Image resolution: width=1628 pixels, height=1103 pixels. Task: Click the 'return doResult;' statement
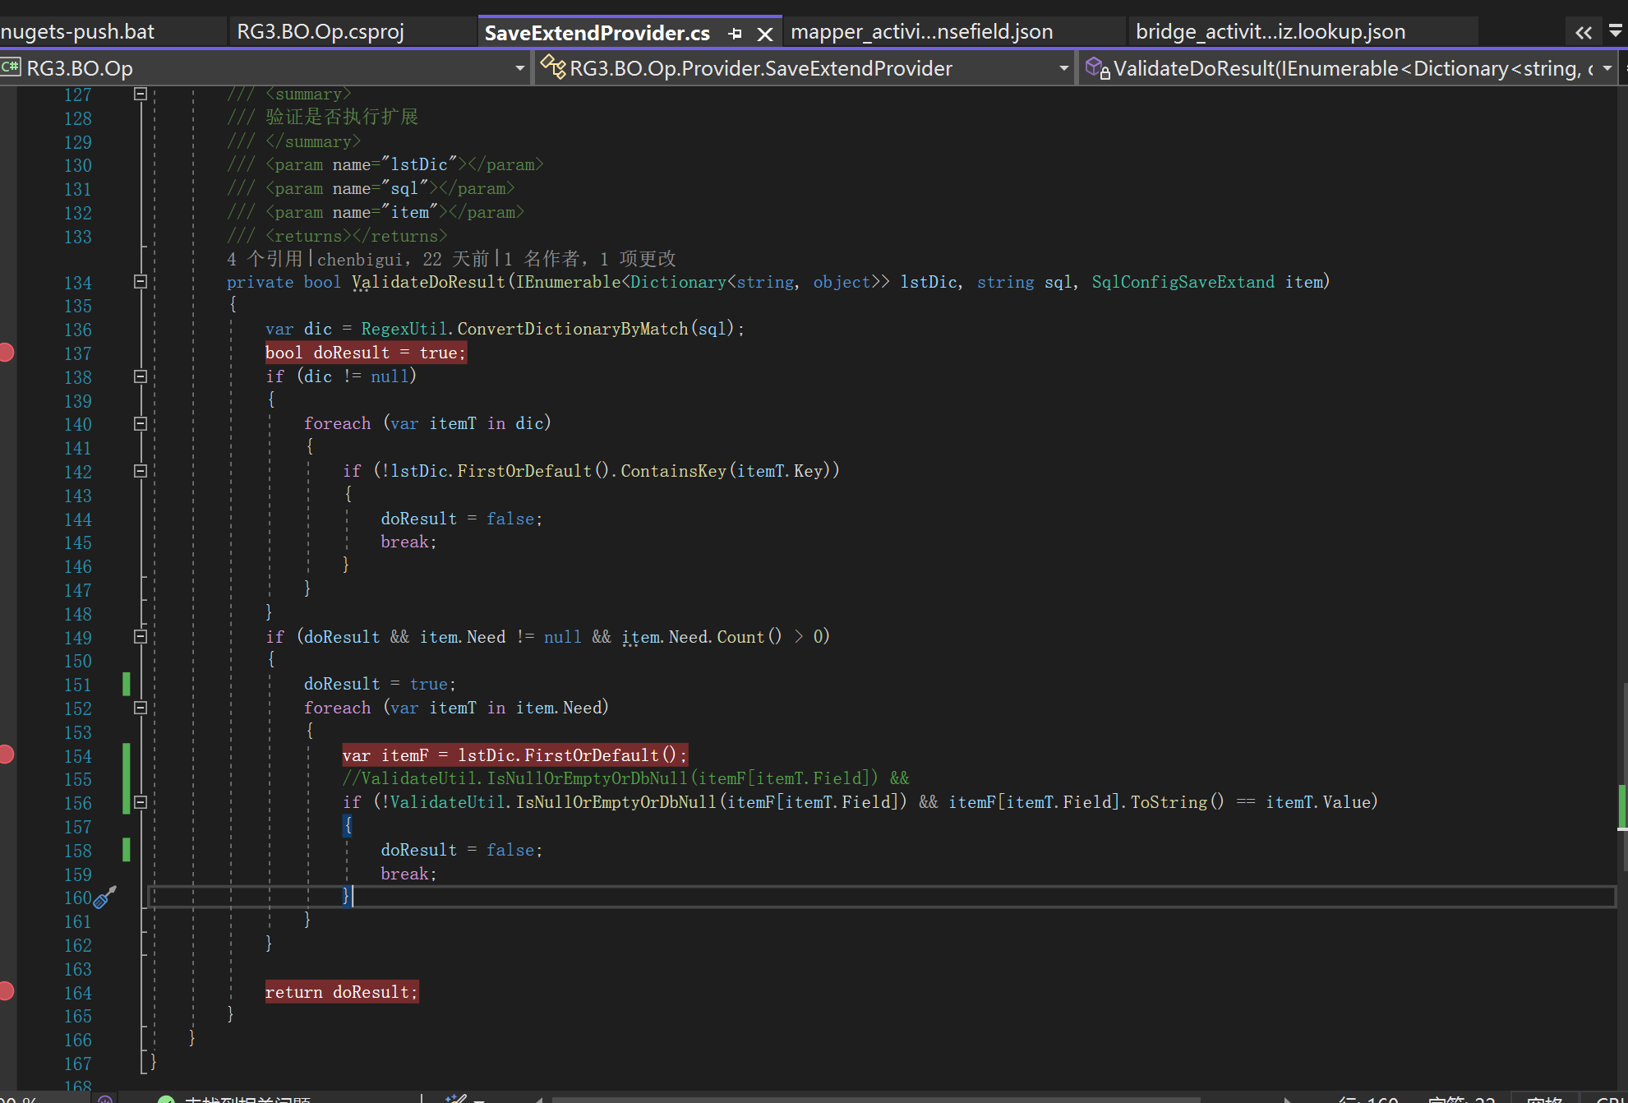tap(342, 992)
